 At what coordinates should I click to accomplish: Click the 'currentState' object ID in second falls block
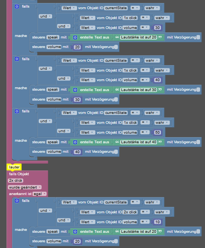click(116, 61)
